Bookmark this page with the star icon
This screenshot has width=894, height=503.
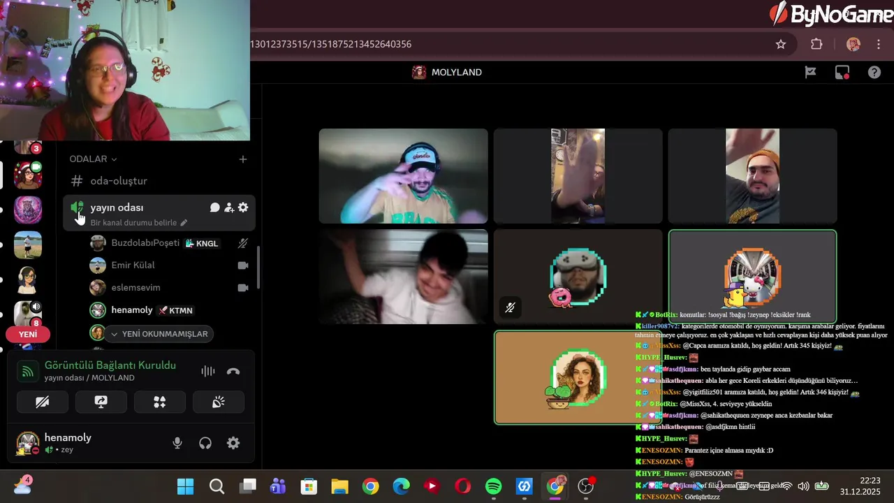tap(781, 44)
